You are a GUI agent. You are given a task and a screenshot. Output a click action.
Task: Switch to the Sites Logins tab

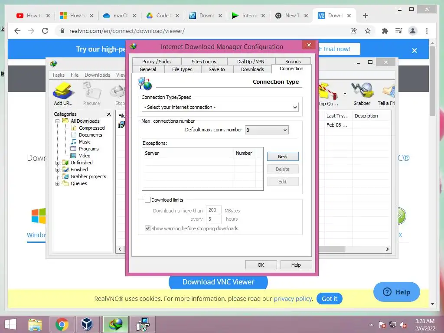click(204, 62)
